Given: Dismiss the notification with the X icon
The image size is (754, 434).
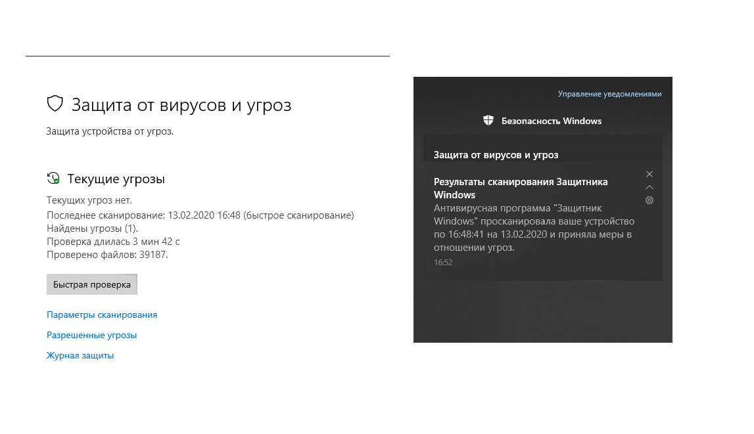Looking at the screenshot, I should click(x=649, y=174).
